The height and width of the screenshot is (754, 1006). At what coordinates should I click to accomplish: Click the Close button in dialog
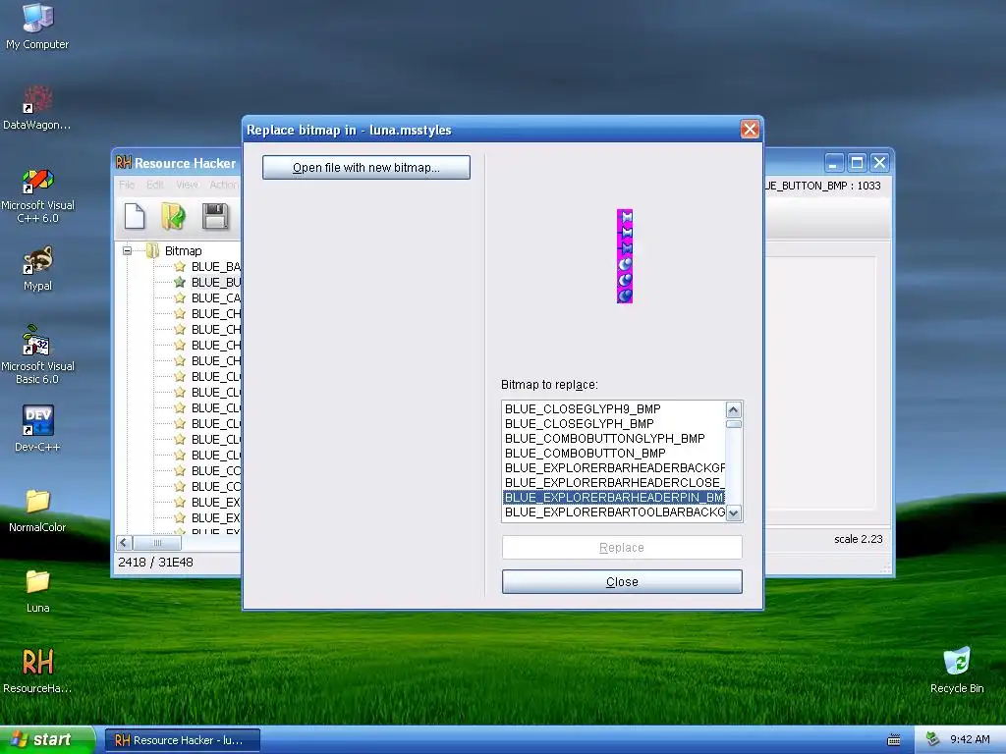point(622,582)
